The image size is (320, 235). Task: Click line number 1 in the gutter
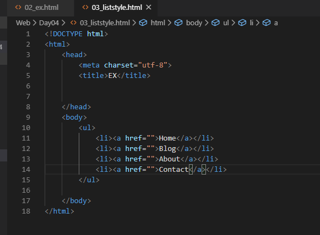tap(28, 34)
